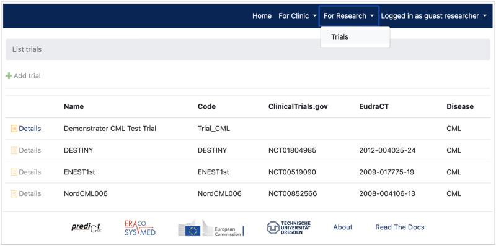Click the List trials breadcrumb

[27, 49]
